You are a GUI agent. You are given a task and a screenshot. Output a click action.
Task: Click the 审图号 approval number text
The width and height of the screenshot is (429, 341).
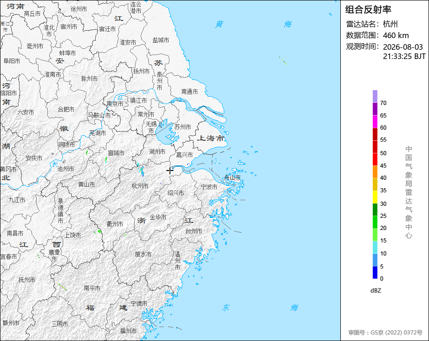[385, 333]
